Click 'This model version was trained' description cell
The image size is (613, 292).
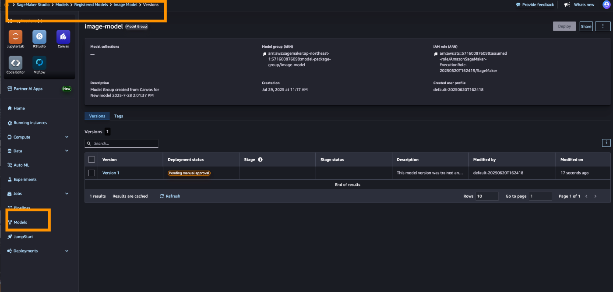[x=430, y=173]
